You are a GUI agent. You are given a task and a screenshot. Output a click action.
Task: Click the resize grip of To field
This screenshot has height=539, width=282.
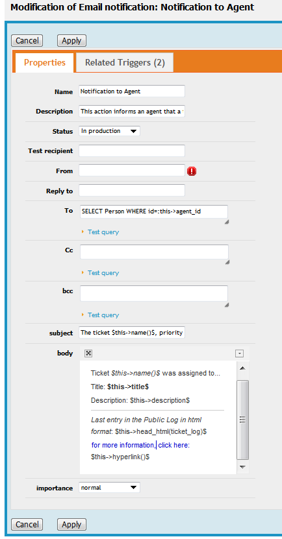pyautogui.click(x=227, y=222)
